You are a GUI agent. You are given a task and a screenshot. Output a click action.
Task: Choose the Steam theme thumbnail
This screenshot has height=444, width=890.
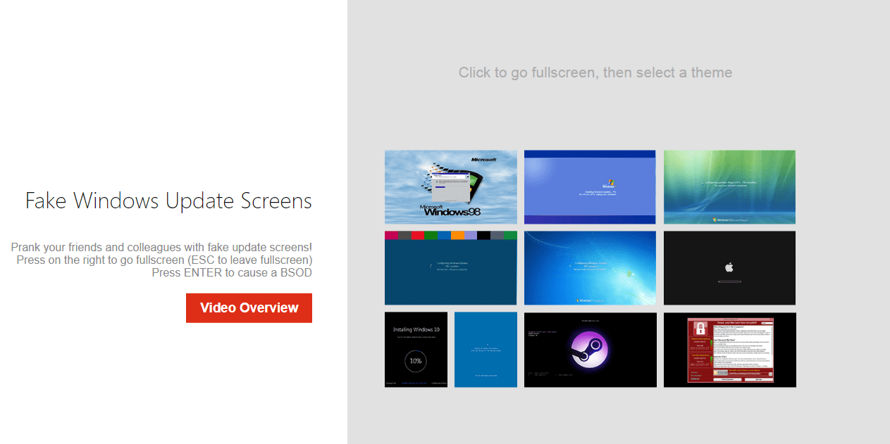pos(590,350)
